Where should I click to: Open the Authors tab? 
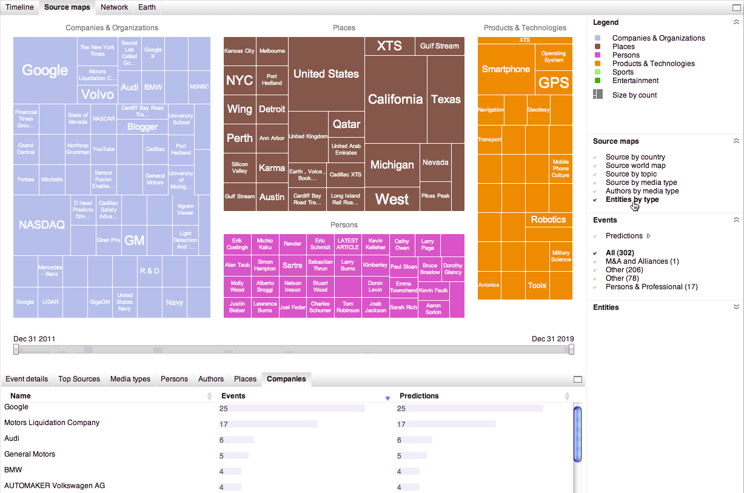coord(211,379)
